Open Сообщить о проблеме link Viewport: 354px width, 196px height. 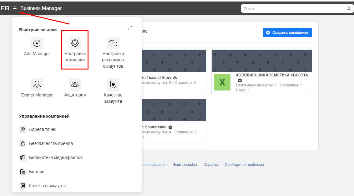[244, 165]
